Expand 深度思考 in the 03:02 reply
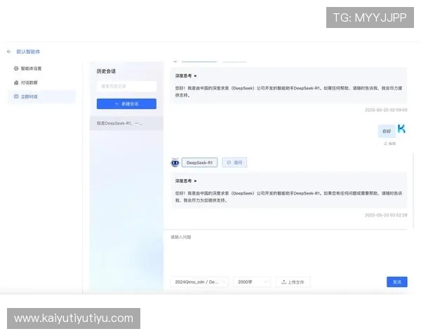This screenshot has width=421, height=336. click(x=186, y=181)
